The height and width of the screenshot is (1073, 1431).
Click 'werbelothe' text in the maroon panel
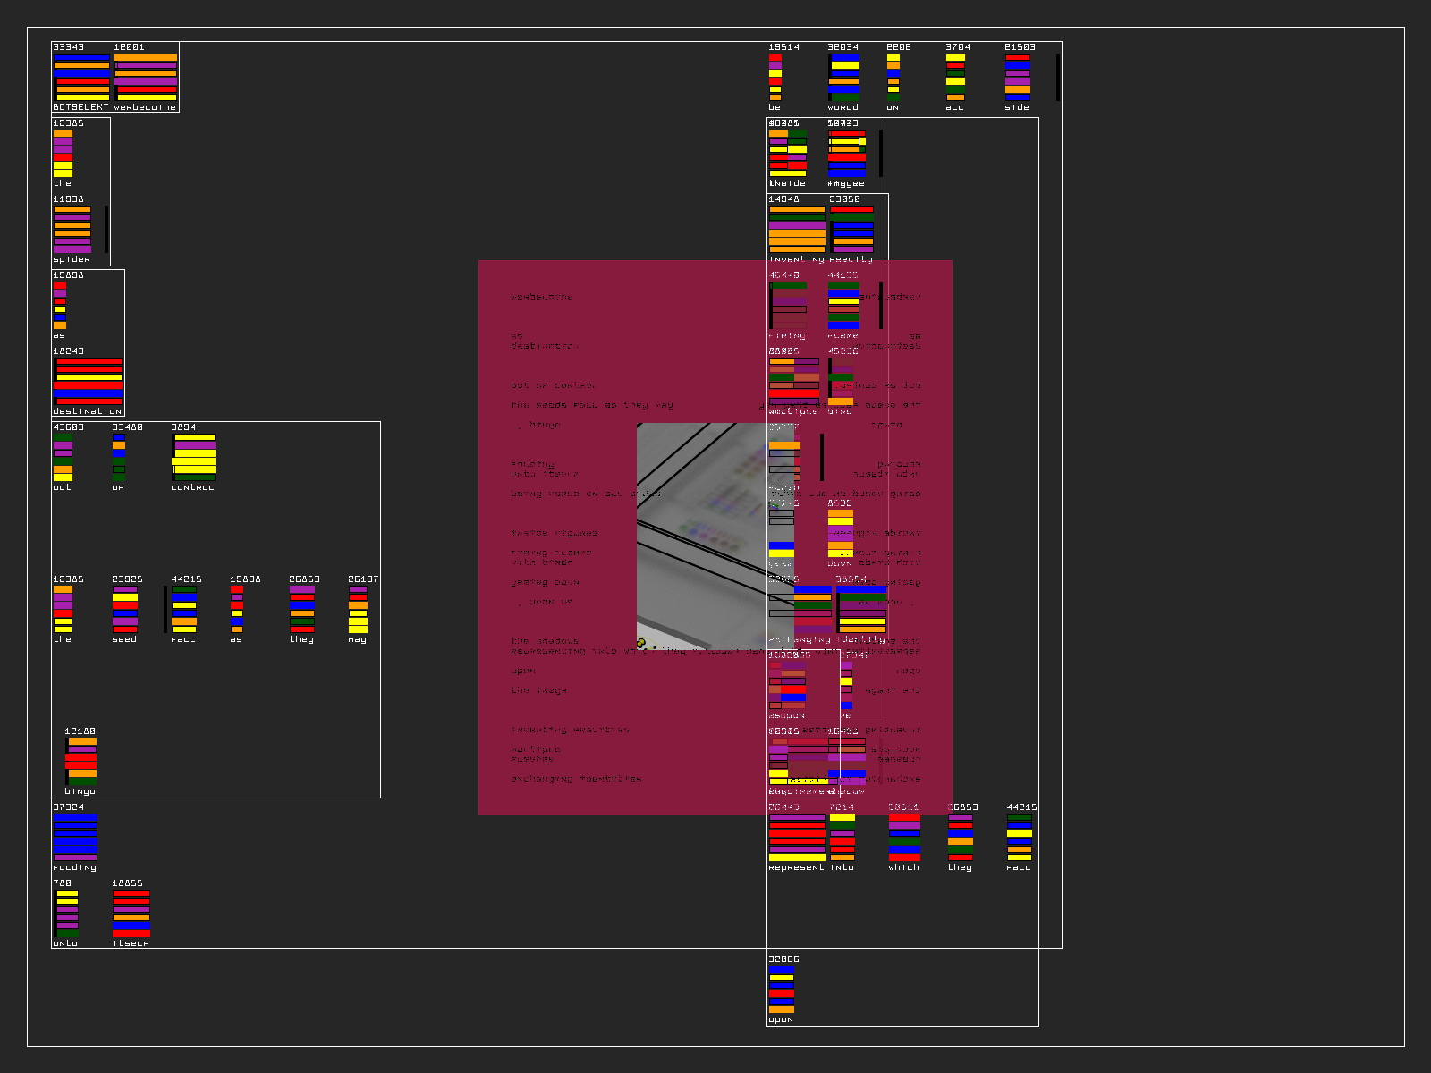coord(542,297)
